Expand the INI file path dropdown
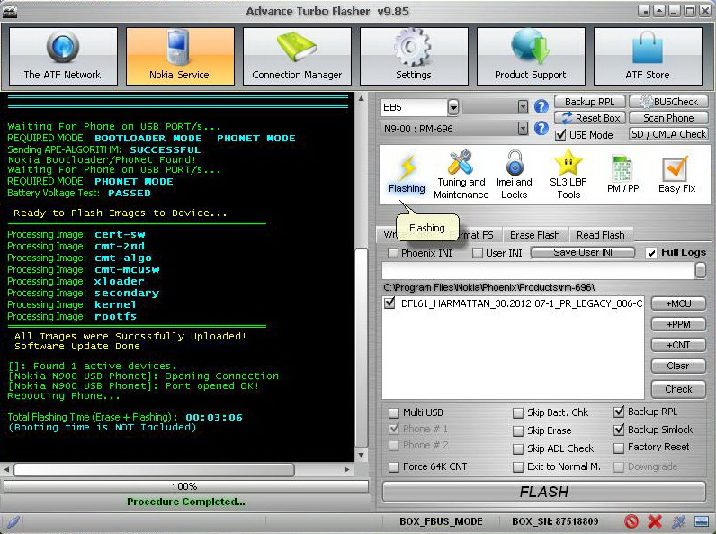 (700, 270)
